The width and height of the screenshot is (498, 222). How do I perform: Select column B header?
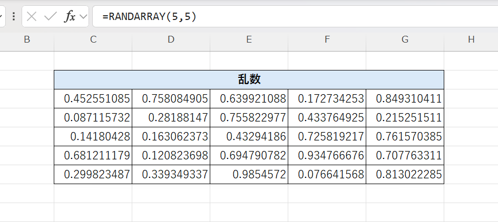[27, 39]
